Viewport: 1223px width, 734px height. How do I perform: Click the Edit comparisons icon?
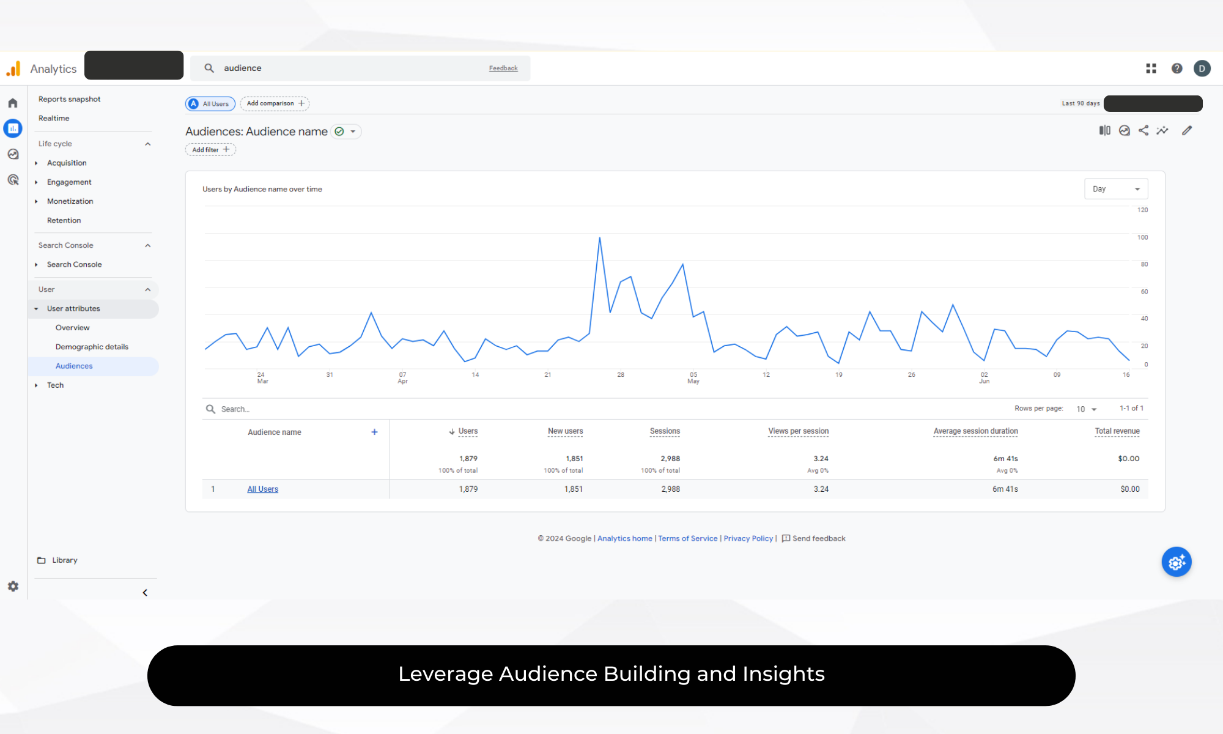[1104, 130]
